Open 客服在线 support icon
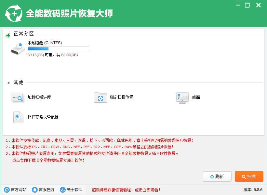 pyautogui.click(x=34, y=189)
